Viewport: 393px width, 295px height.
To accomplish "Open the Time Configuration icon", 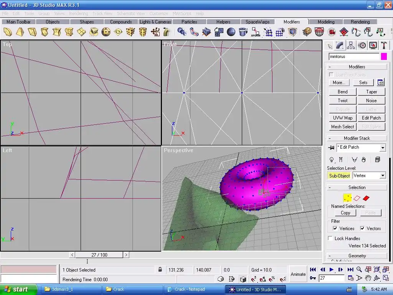I will (x=351, y=278).
